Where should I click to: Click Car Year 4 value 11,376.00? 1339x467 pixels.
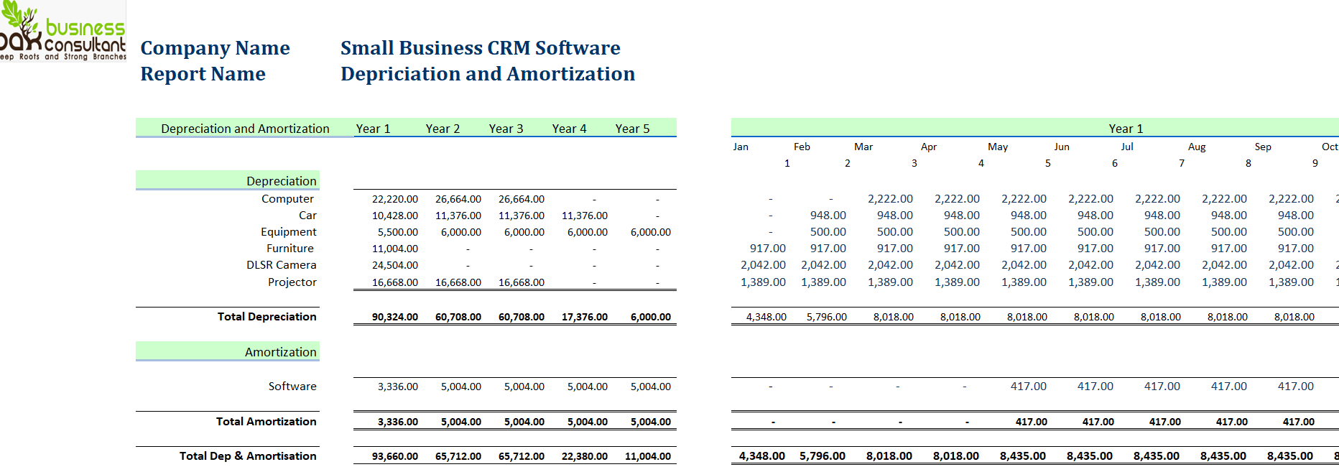point(584,216)
